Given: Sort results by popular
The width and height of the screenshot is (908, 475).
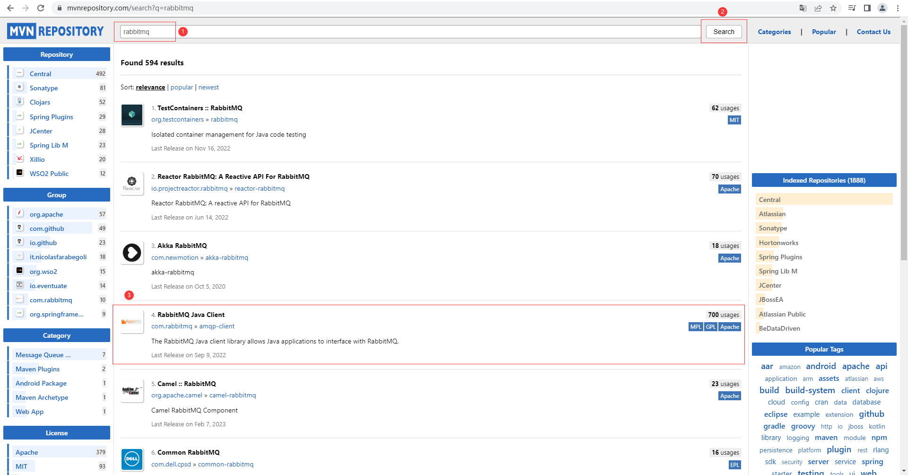Looking at the screenshot, I should [182, 87].
